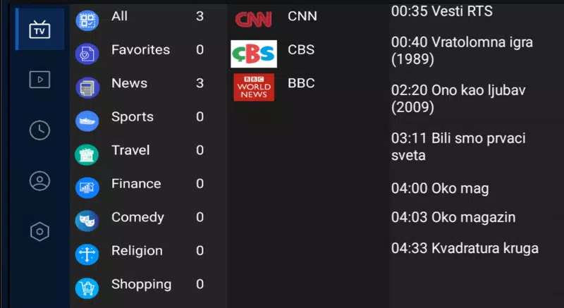Open the user profile sidebar icon
The height and width of the screenshot is (308, 564).
(x=39, y=181)
